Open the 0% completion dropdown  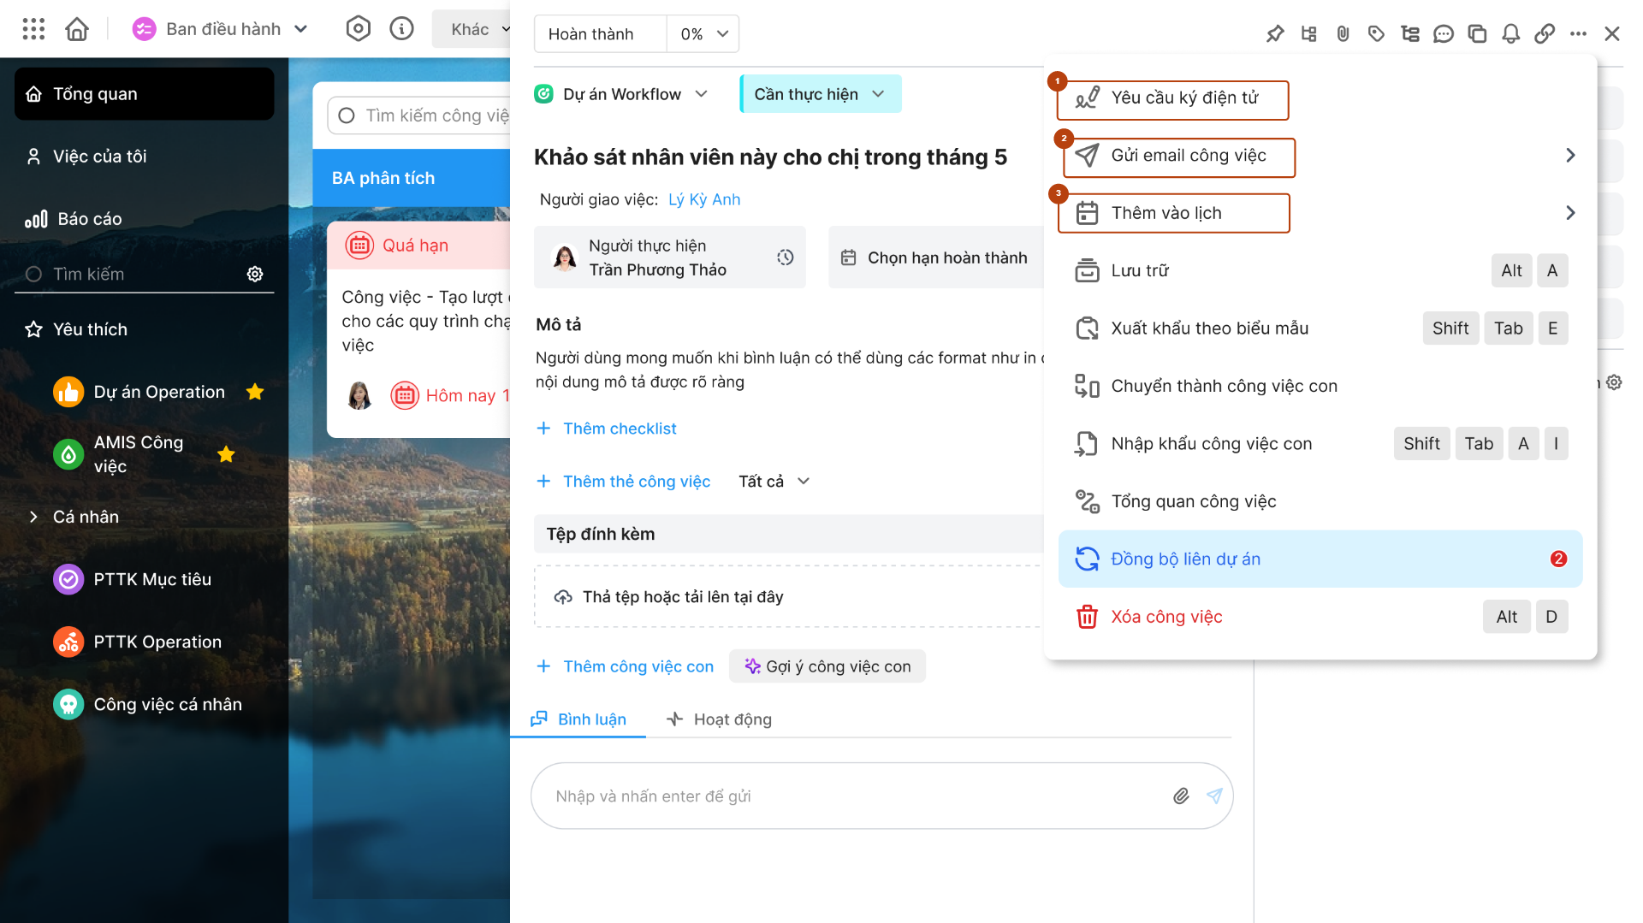tap(703, 34)
